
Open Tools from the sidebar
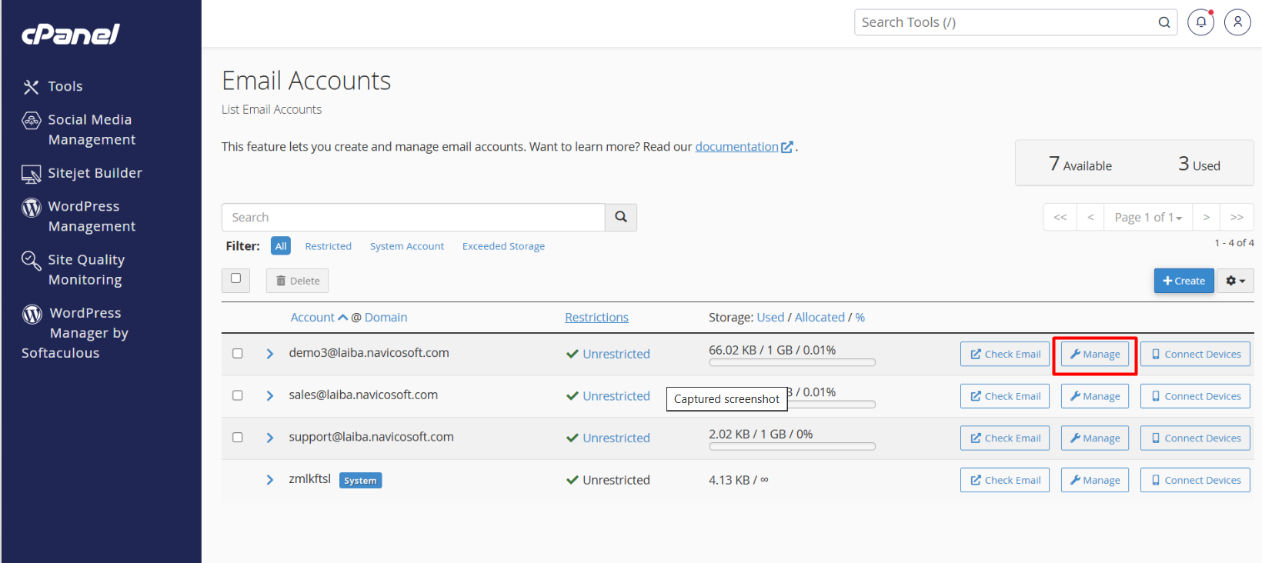click(65, 86)
